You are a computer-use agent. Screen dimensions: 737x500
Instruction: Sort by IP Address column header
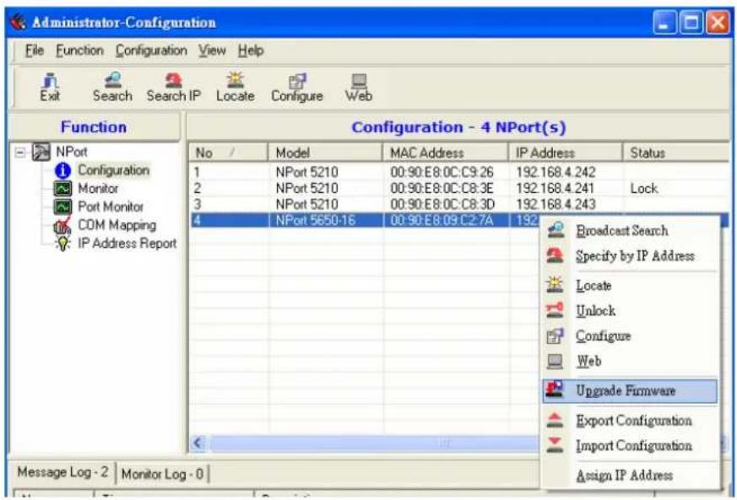coord(566,153)
